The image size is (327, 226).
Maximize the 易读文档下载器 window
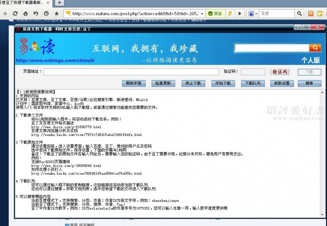[x=306, y=27]
